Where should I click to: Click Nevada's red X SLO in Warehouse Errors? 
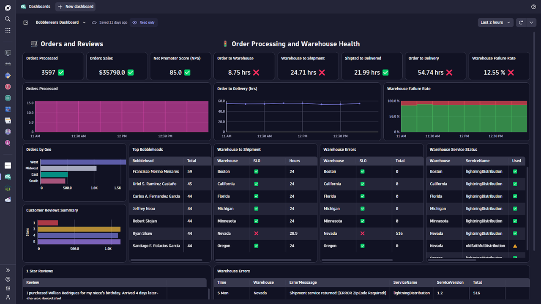click(362, 233)
